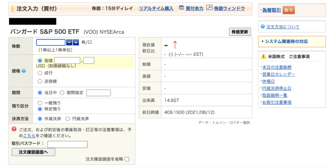
Task: Click the question icon beside 注文方法について
Action: tap(262, 27)
